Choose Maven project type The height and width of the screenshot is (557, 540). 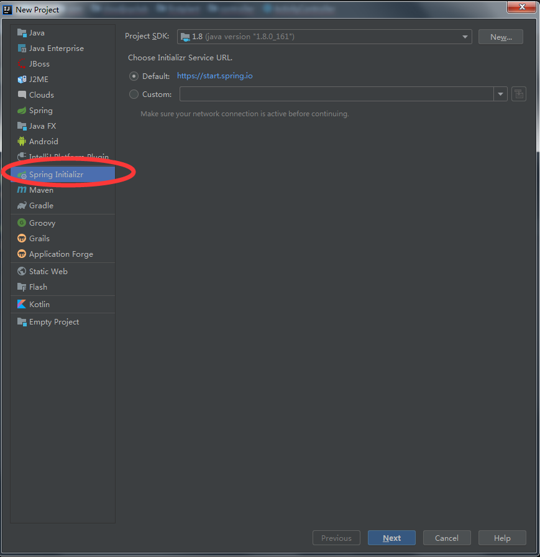pyautogui.click(x=63, y=190)
